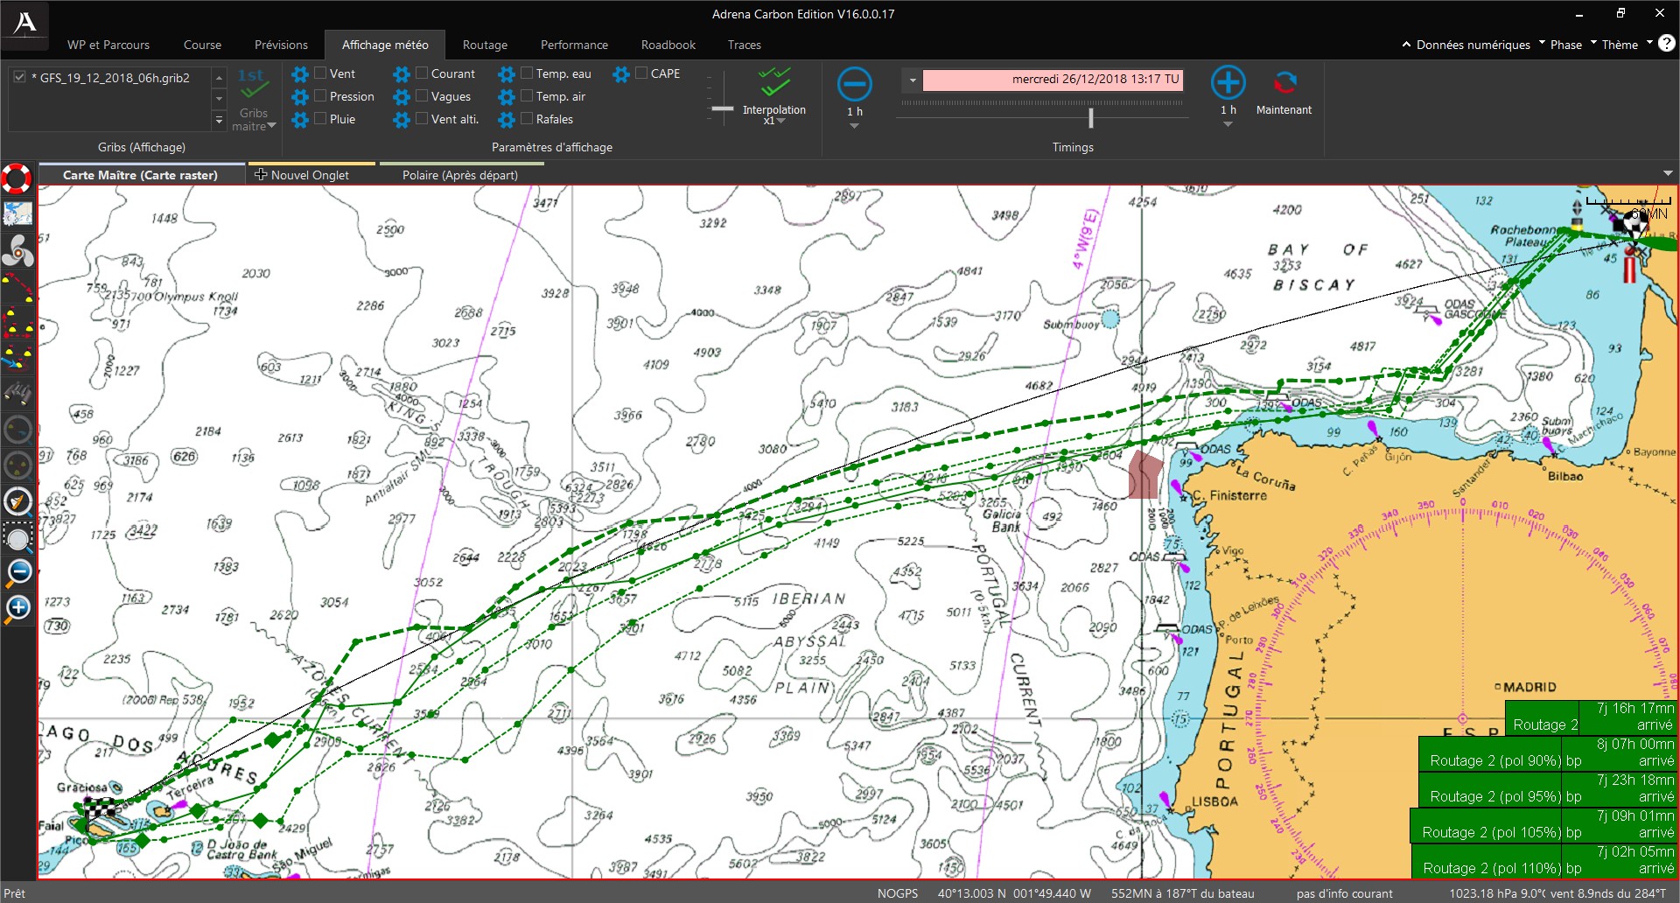Click the Maintenant refresh icon
Screen dimensions: 1680x903
[1284, 83]
